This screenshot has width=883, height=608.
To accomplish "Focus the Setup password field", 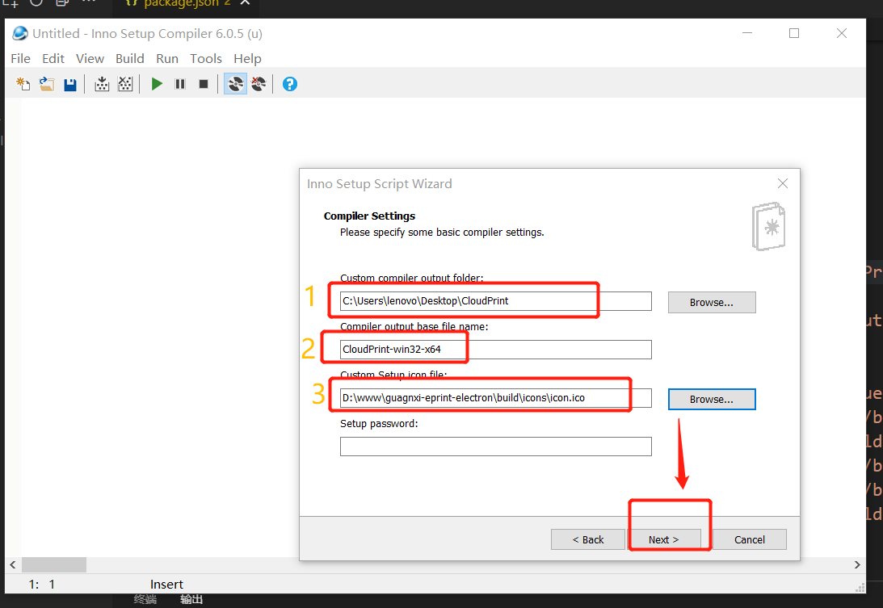I will (495, 447).
